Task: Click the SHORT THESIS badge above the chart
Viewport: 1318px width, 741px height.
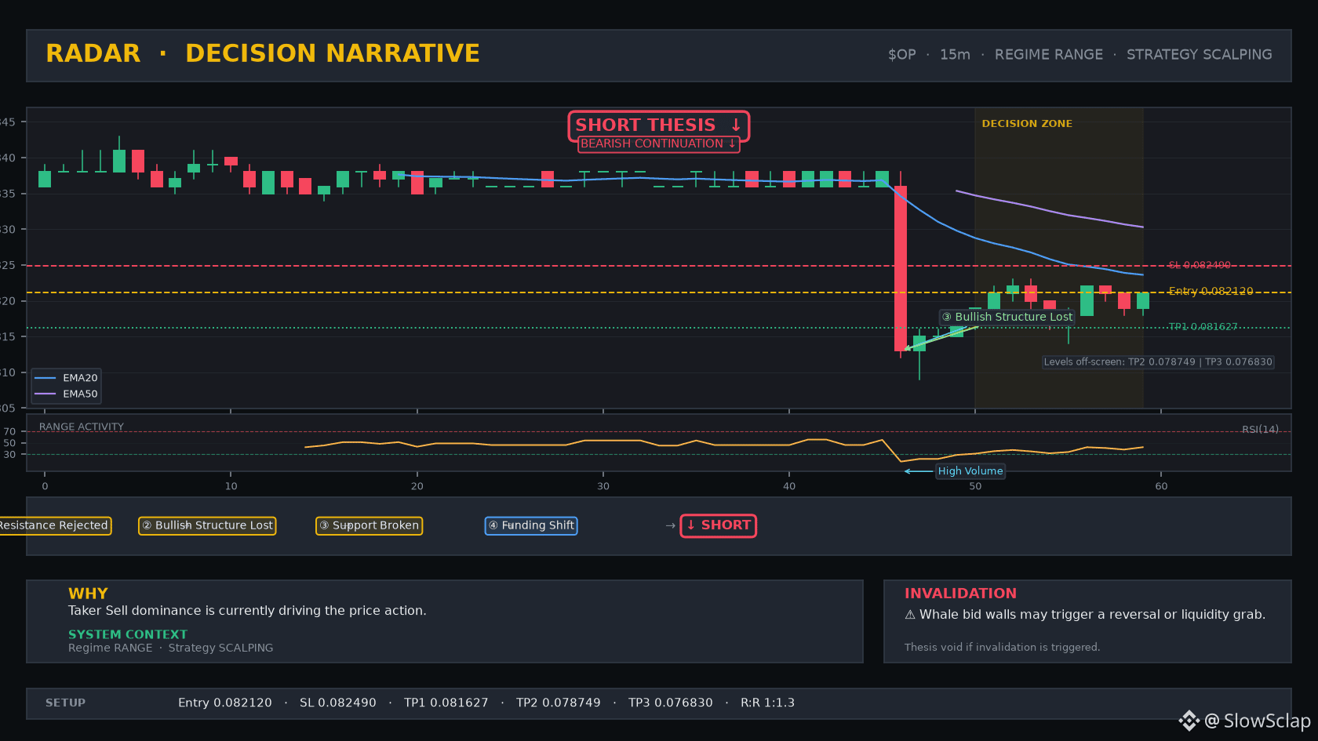Action: (x=659, y=125)
